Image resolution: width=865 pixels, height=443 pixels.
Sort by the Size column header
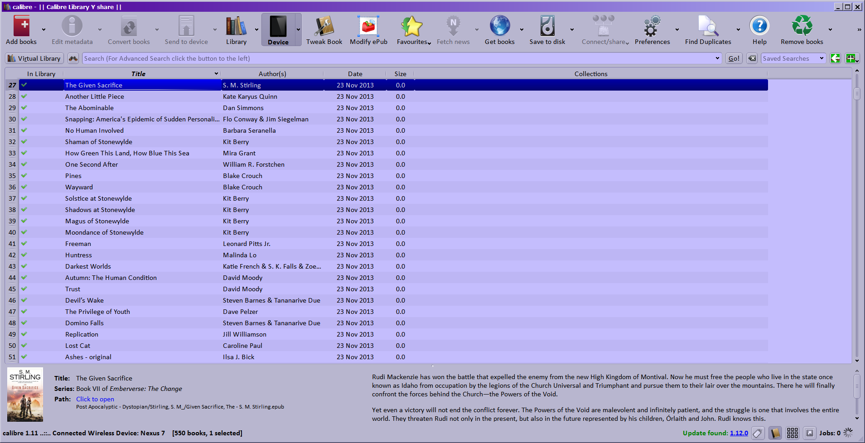click(400, 74)
